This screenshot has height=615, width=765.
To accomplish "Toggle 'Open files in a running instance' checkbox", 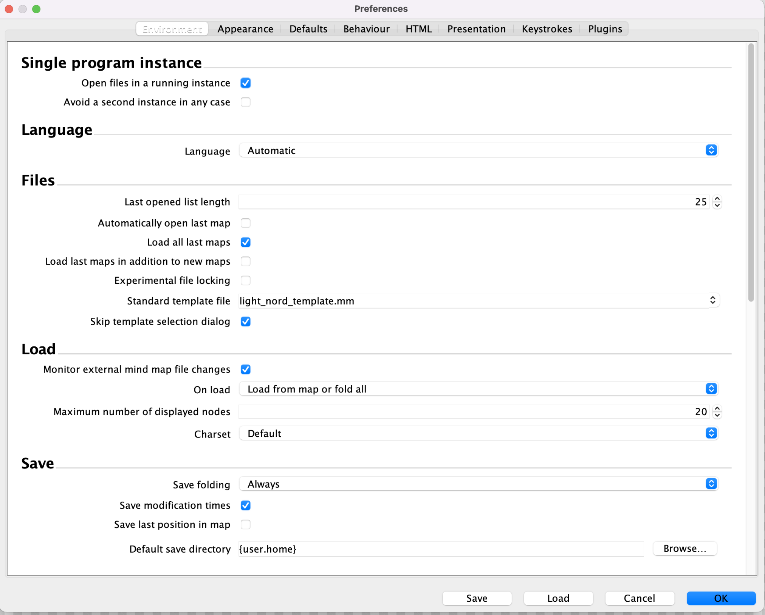I will point(245,83).
